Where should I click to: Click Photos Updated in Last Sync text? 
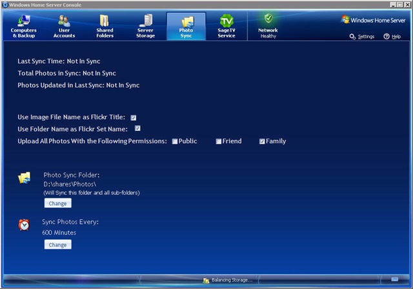tap(79, 85)
